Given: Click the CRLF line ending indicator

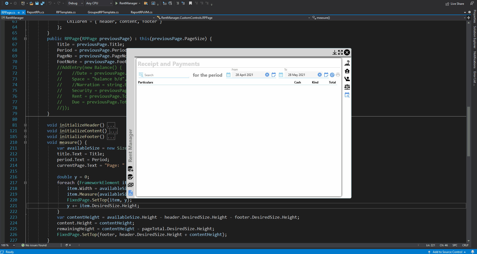Looking at the screenshot, I should point(465,245).
